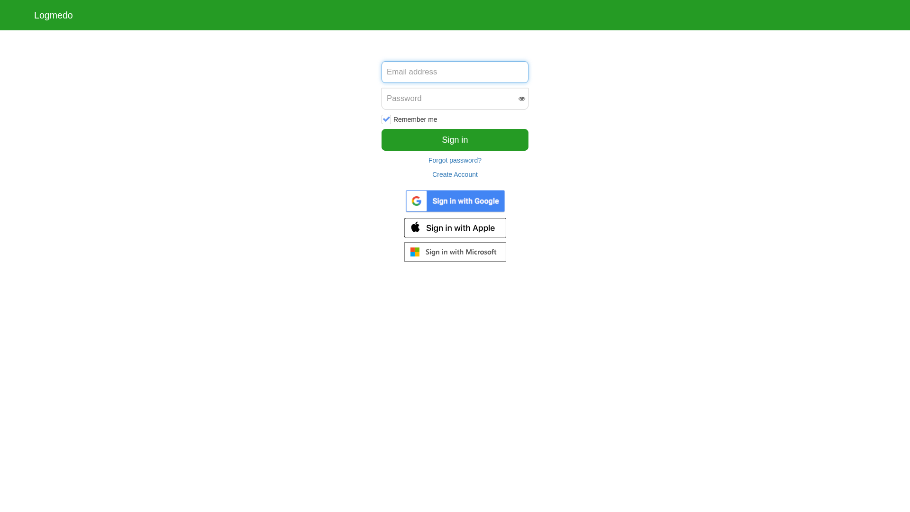Click the Remember me label text

tap(415, 119)
